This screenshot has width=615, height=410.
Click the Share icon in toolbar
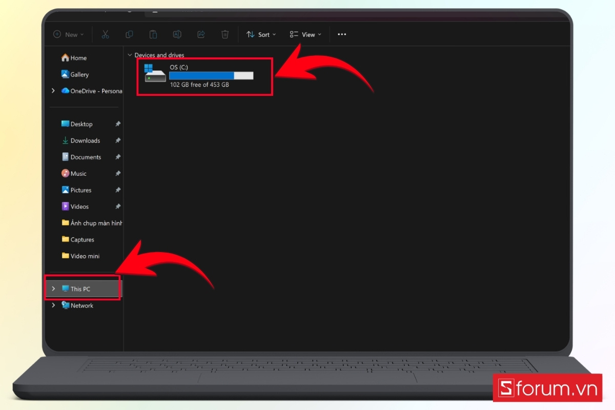pyautogui.click(x=201, y=34)
